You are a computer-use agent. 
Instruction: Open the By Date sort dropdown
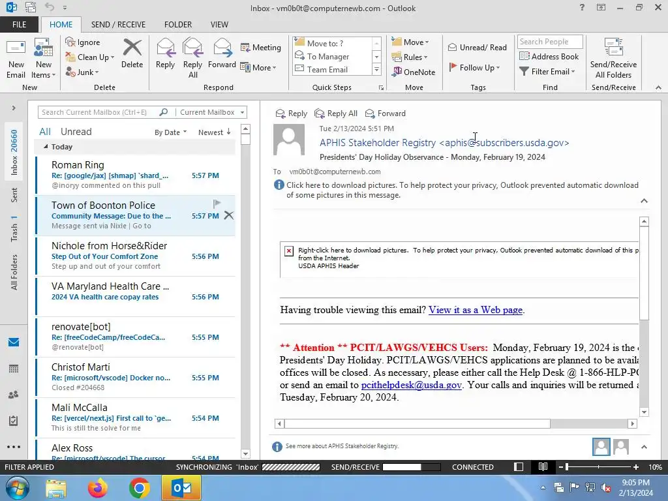point(170,132)
